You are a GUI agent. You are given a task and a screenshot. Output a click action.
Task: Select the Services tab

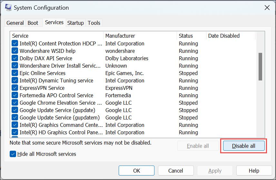pos(54,22)
